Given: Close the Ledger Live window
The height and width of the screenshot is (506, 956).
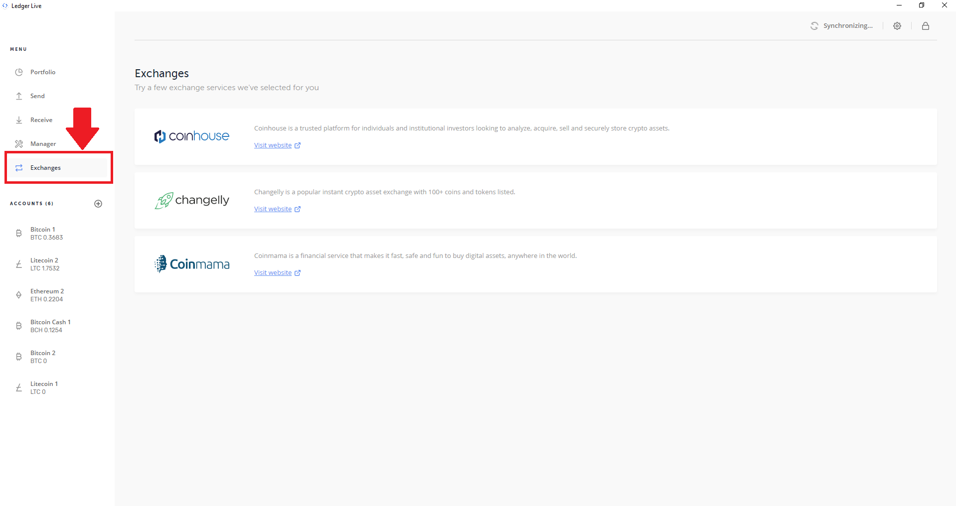Looking at the screenshot, I should [945, 5].
